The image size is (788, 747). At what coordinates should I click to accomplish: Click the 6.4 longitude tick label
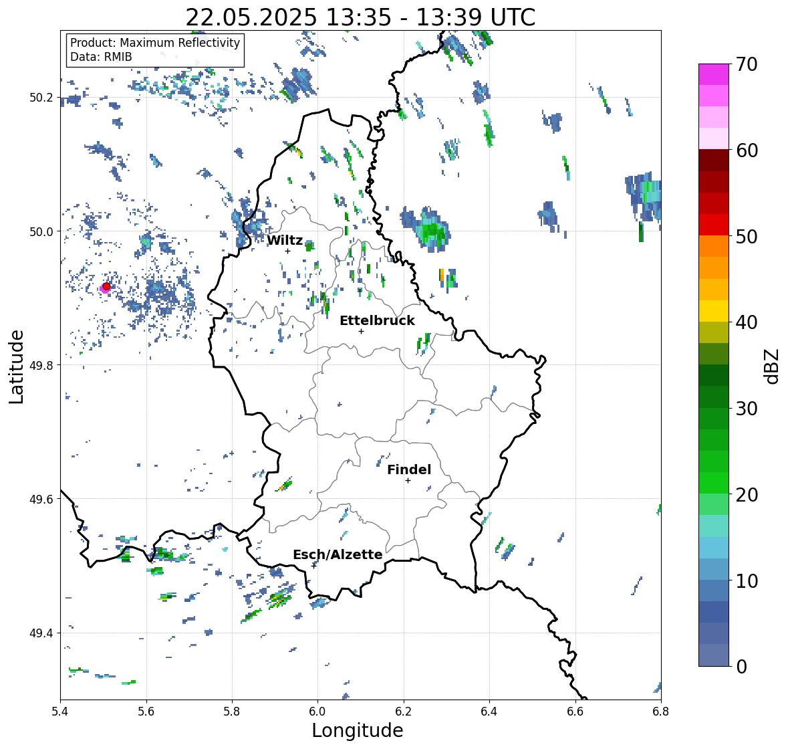(x=489, y=711)
